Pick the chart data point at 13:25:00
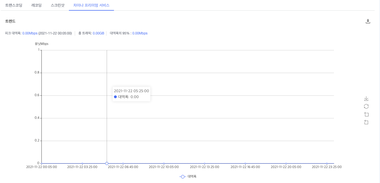Viewport: 380px width, 183px height. point(204,163)
